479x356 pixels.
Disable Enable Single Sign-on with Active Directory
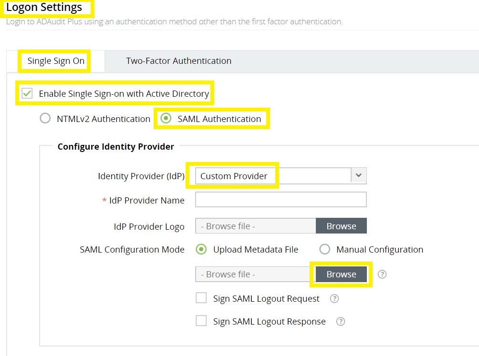[27, 93]
